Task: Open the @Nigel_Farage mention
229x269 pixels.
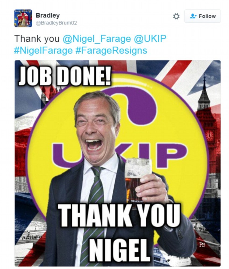Action: pos(97,39)
